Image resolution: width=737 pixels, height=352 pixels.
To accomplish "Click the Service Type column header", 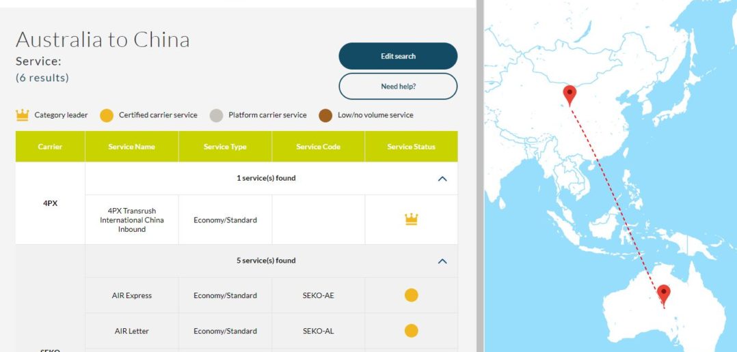I will pos(225,147).
